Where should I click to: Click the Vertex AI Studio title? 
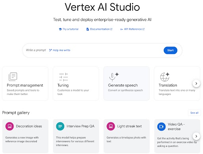(102, 7)
